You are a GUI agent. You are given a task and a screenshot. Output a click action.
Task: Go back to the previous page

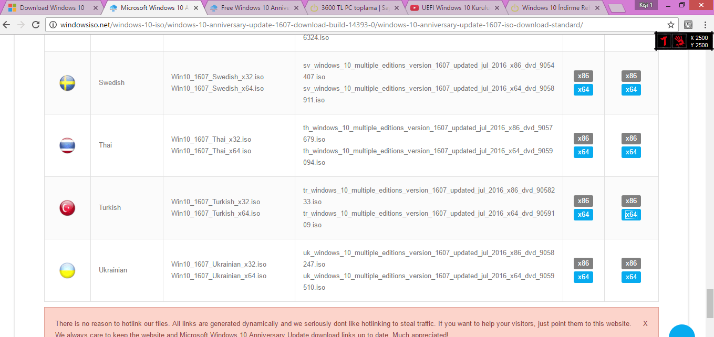(x=7, y=25)
